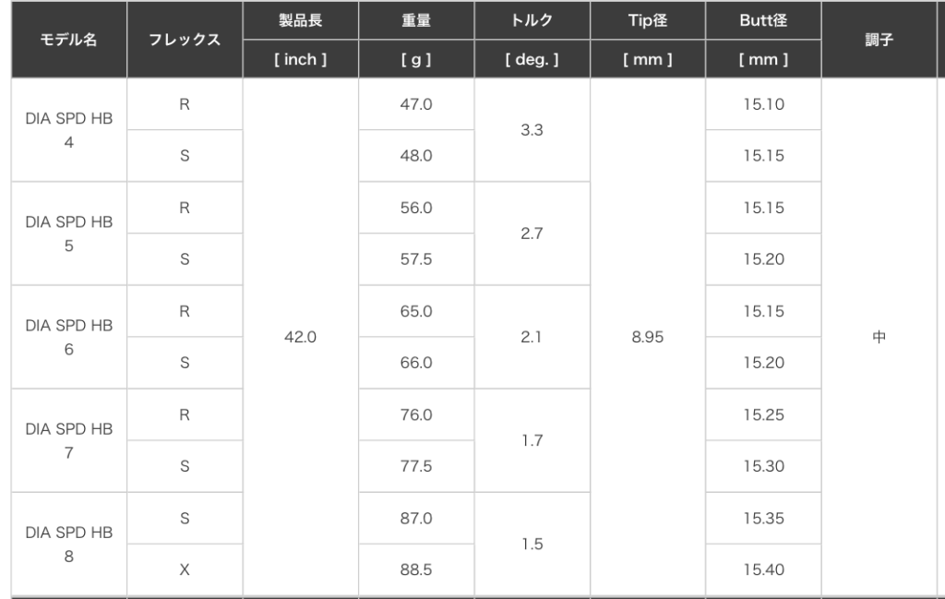This screenshot has height=599, width=945.
Task: Select the DIA SPD HB 8 model cell
Action: tap(68, 545)
